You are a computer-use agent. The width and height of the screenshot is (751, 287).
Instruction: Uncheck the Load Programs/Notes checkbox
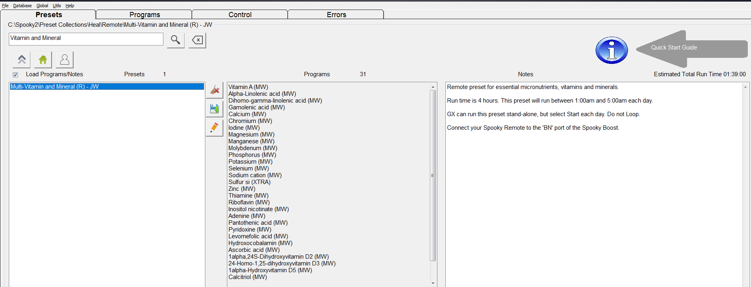[x=16, y=75]
